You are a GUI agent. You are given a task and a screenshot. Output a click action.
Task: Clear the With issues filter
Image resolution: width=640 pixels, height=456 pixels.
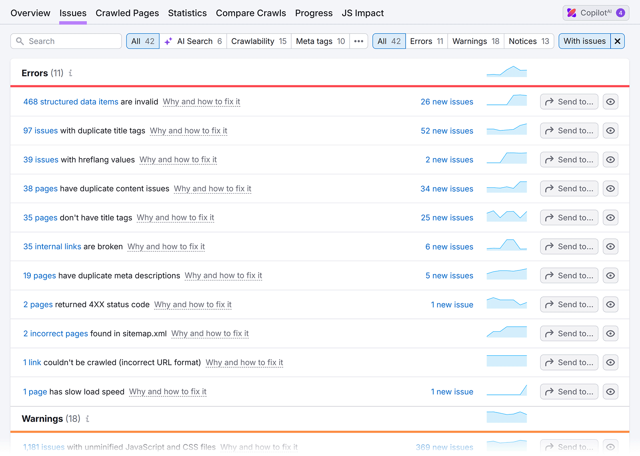tap(617, 41)
